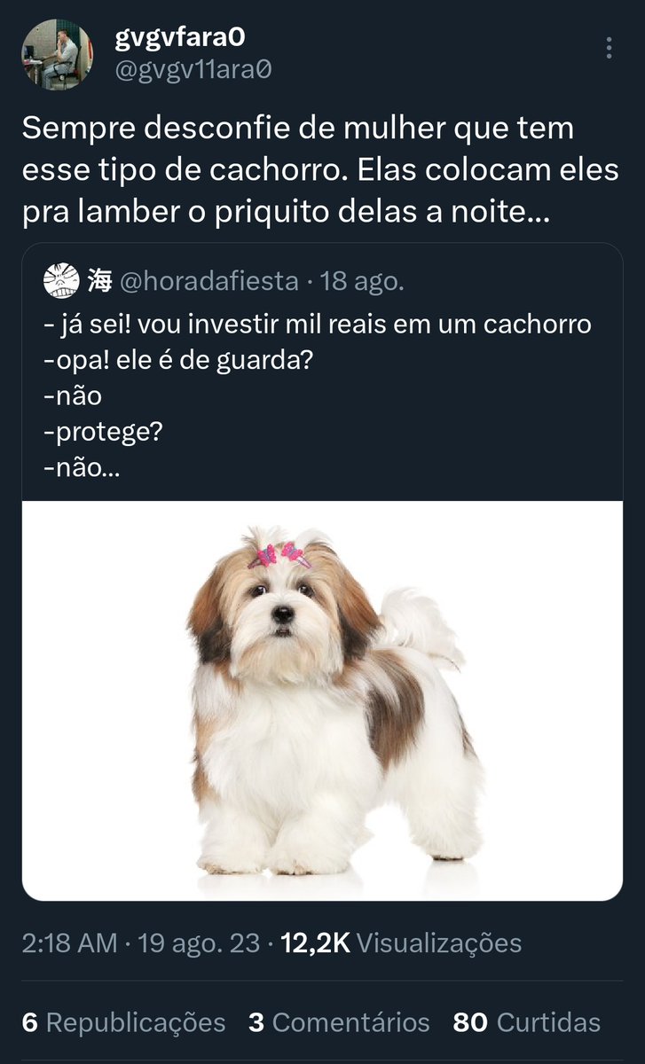The image size is (645, 1064).
Task: Open the dog photo in quoted tweet
Action: [322, 700]
